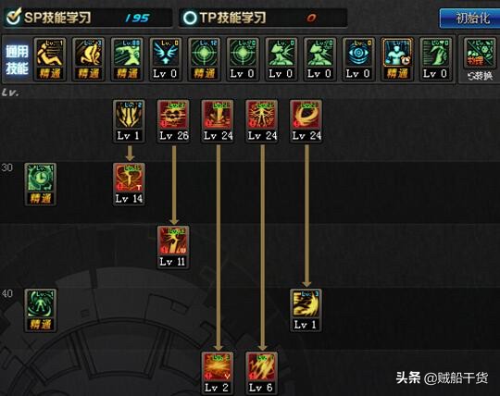This screenshot has height=396, width=500.
Task: Select the TP技能学习 radio circle
Action: [x=190, y=18]
